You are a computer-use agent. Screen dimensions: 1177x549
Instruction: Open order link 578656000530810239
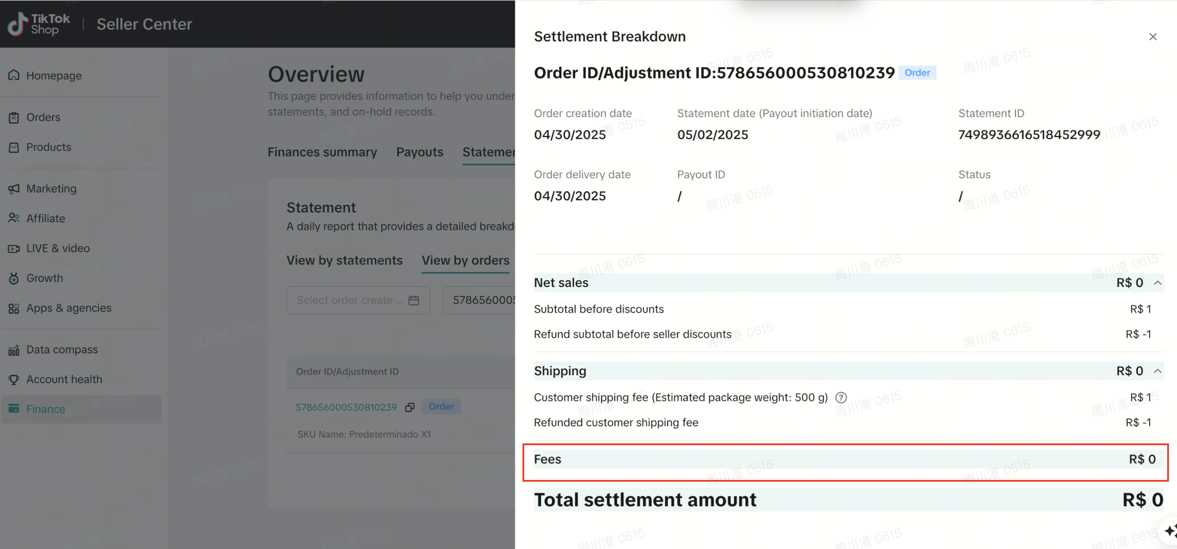coord(346,407)
